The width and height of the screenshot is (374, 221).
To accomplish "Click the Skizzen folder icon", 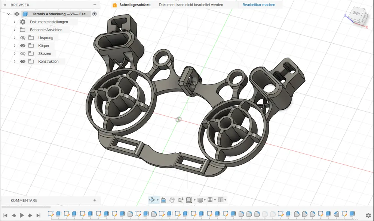I will (x=31, y=53).
